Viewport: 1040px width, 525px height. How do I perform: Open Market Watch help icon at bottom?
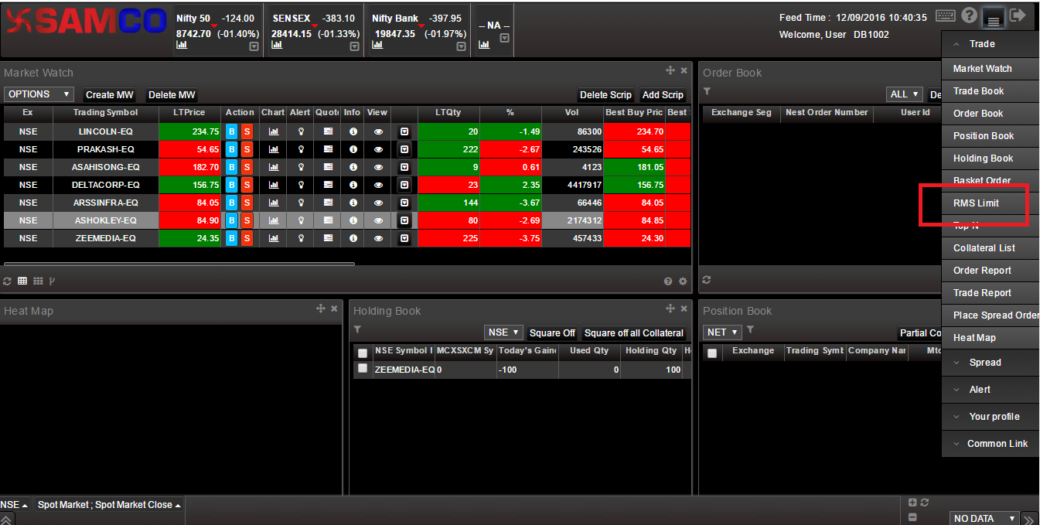668,281
